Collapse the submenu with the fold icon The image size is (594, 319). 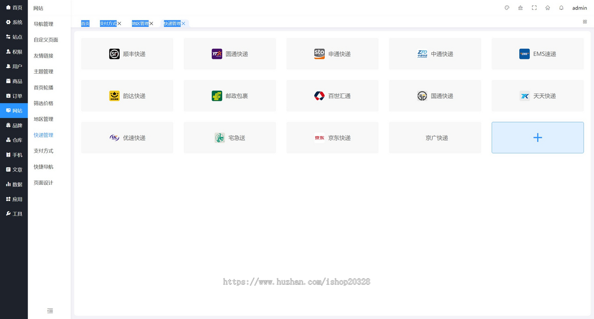(x=49, y=311)
